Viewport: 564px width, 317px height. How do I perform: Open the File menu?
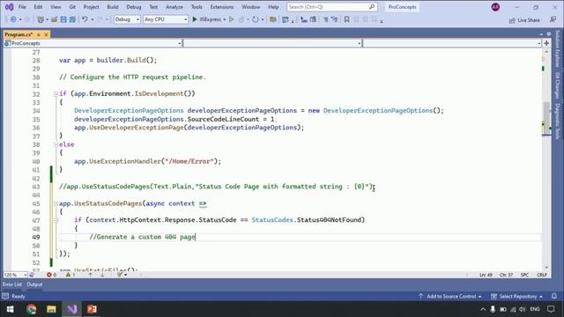click(22, 7)
